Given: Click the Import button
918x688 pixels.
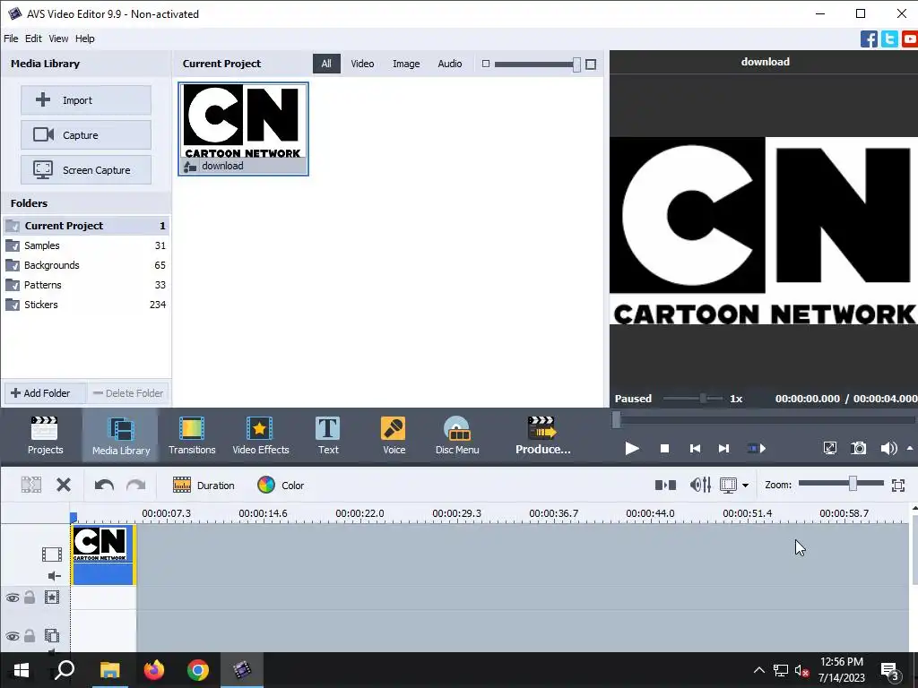Looking at the screenshot, I should tap(86, 100).
